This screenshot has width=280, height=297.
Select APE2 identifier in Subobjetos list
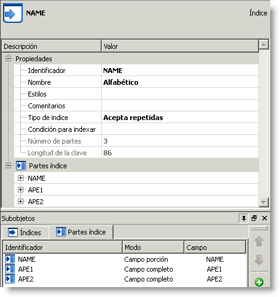point(26,279)
